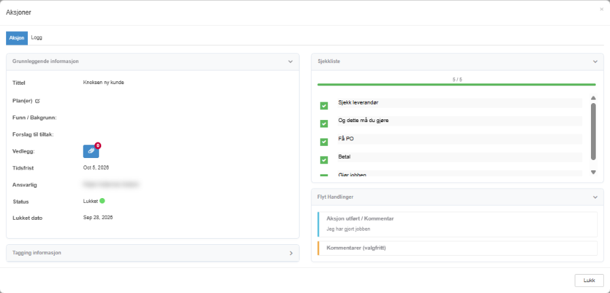
Task: Click the Lukk button
Action: pos(589,280)
